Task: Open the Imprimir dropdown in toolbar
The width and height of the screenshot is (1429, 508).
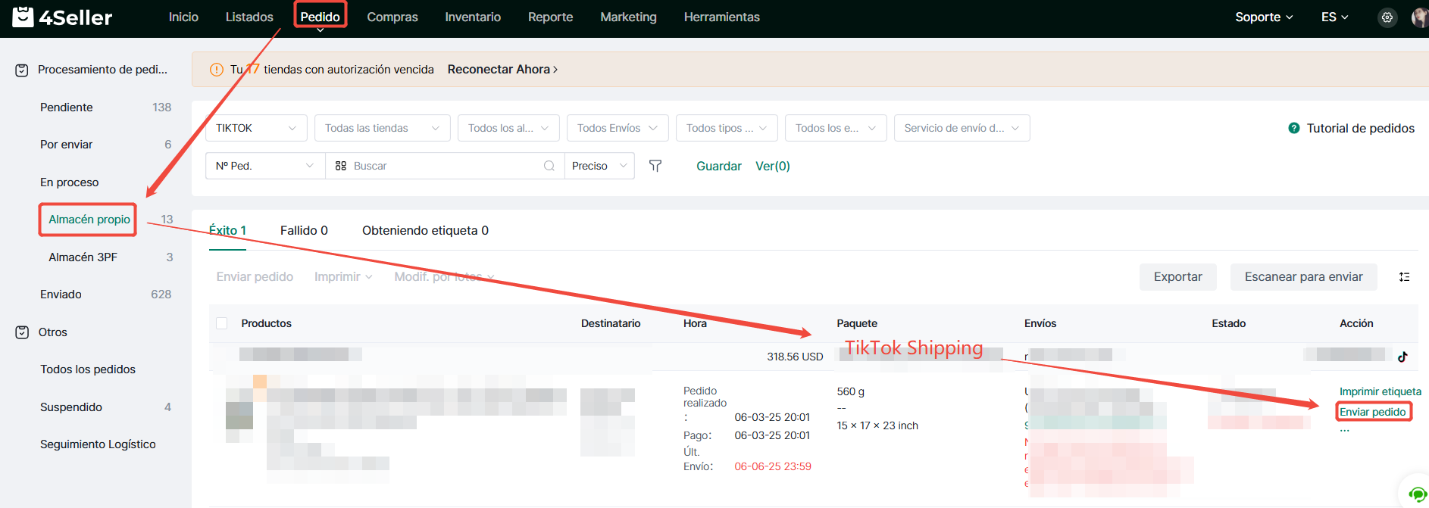Action: [343, 277]
